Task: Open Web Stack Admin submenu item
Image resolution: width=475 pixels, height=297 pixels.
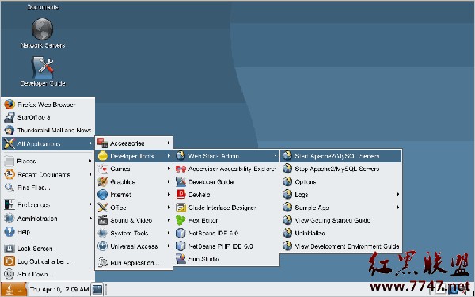Action: pyautogui.click(x=226, y=156)
